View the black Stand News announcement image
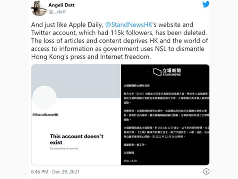Viewport: 238px width, 179px height. [x=165, y=115]
